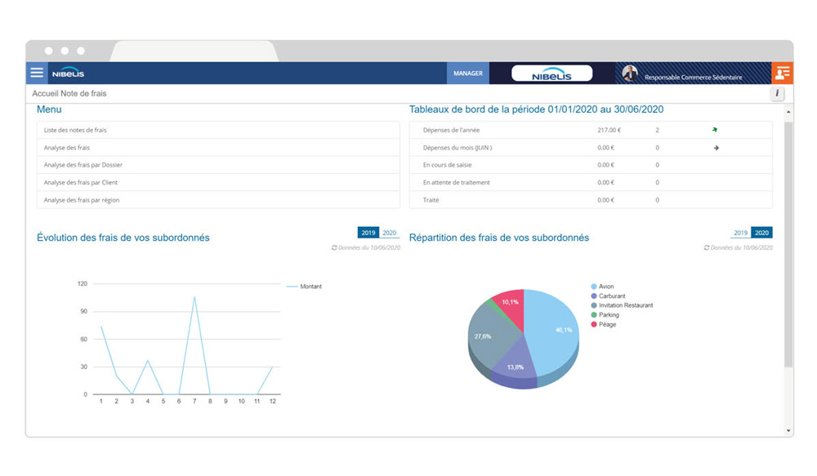The width and height of the screenshot is (817, 476).
Task: Click the orange user card icon
Action: (x=782, y=73)
